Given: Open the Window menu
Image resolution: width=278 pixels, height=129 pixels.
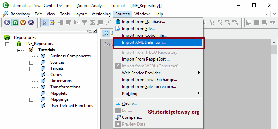Looking at the screenshot, I should click(142, 14).
